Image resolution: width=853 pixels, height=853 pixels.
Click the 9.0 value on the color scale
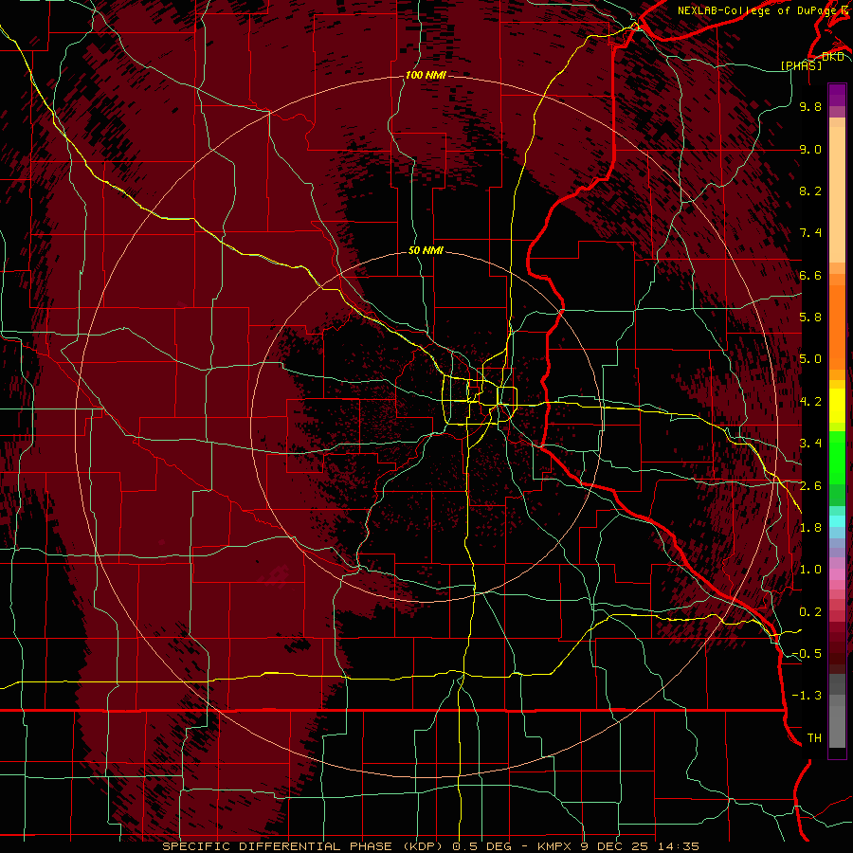tap(810, 149)
